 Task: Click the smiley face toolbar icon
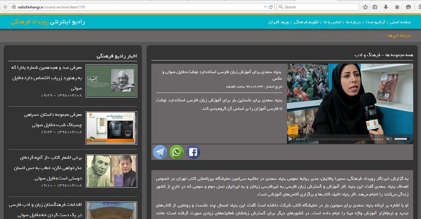pos(408,7)
